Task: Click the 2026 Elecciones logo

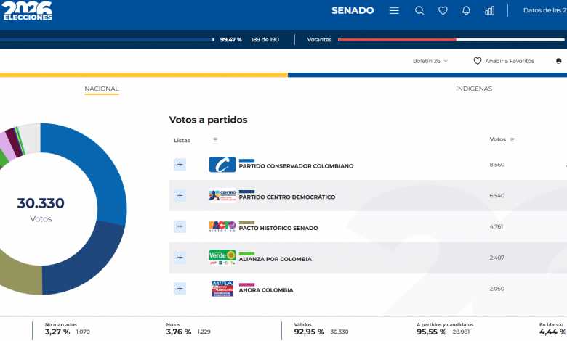Action: tap(28, 11)
